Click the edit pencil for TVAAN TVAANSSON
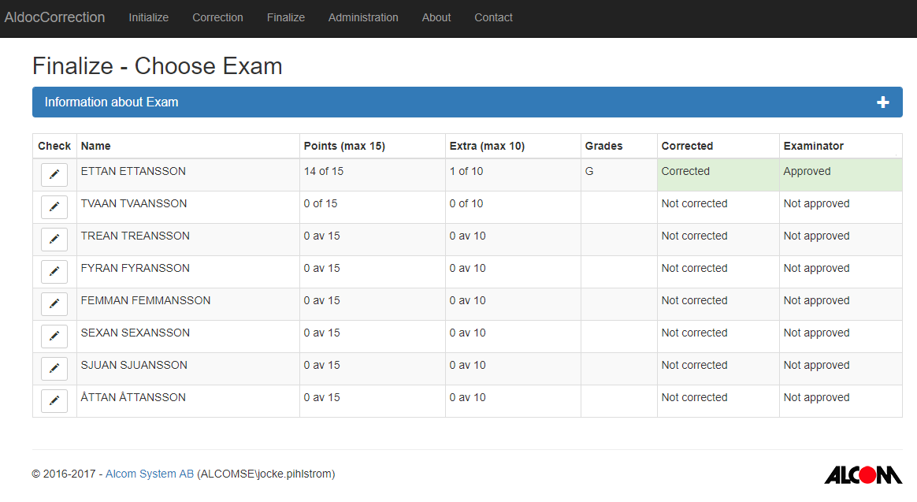 click(54, 206)
